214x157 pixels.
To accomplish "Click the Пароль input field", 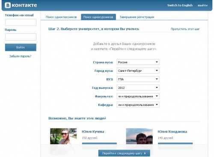I will [x=21, y=37].
